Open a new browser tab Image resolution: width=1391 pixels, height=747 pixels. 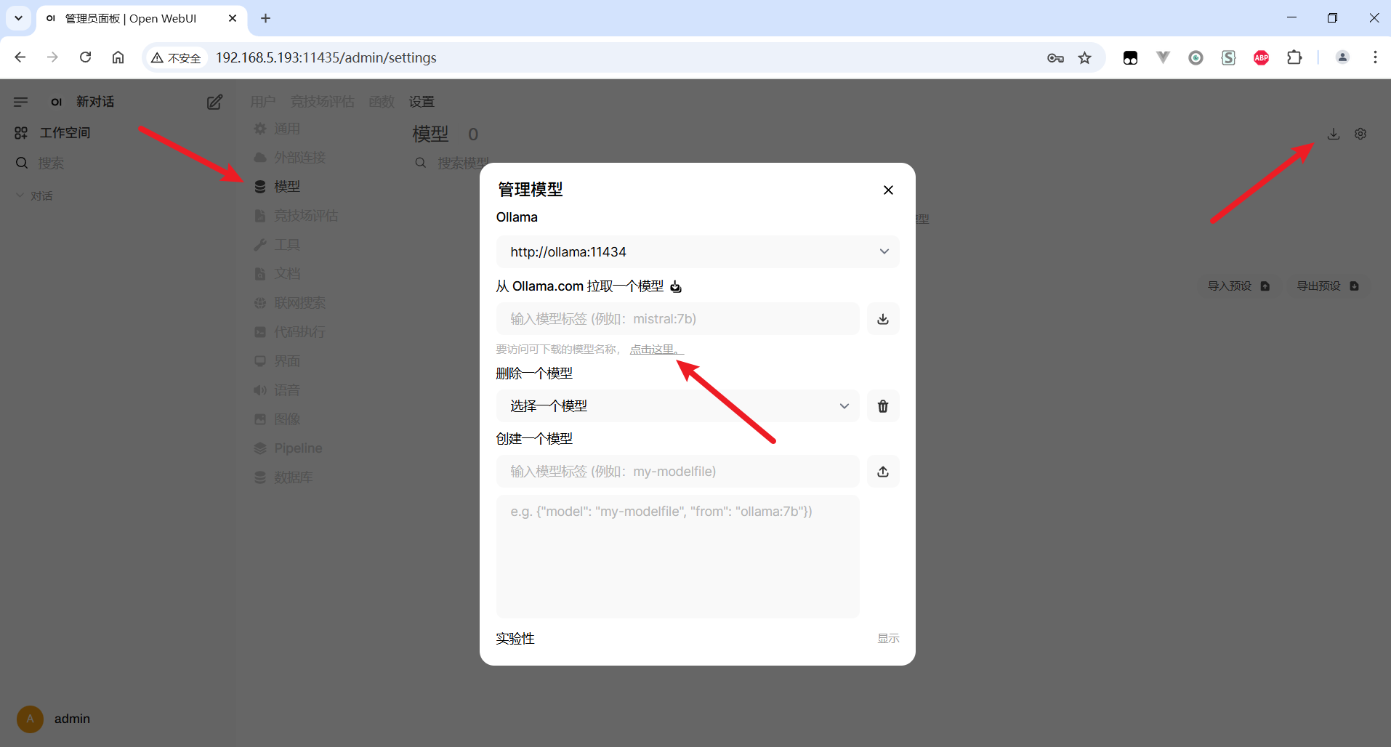265,18
